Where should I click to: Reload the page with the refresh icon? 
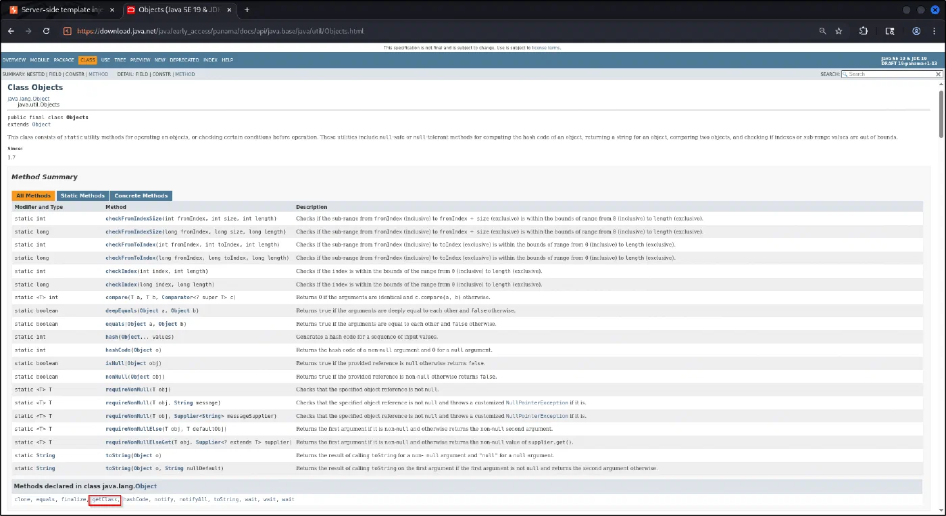[x=46, y=31]
